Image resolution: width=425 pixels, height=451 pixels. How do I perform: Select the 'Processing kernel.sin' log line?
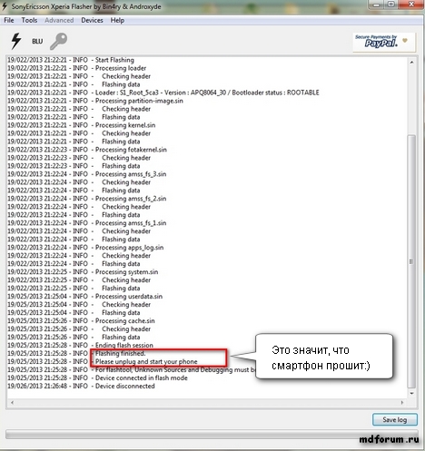point(81,125)
